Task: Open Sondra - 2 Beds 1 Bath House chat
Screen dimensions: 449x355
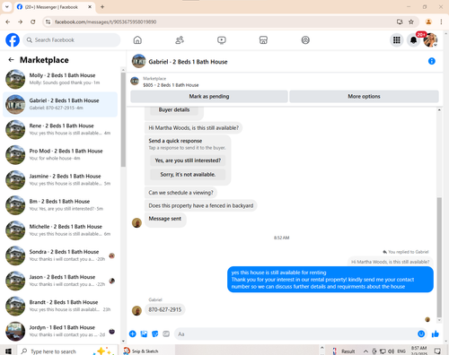Action: 60,255
